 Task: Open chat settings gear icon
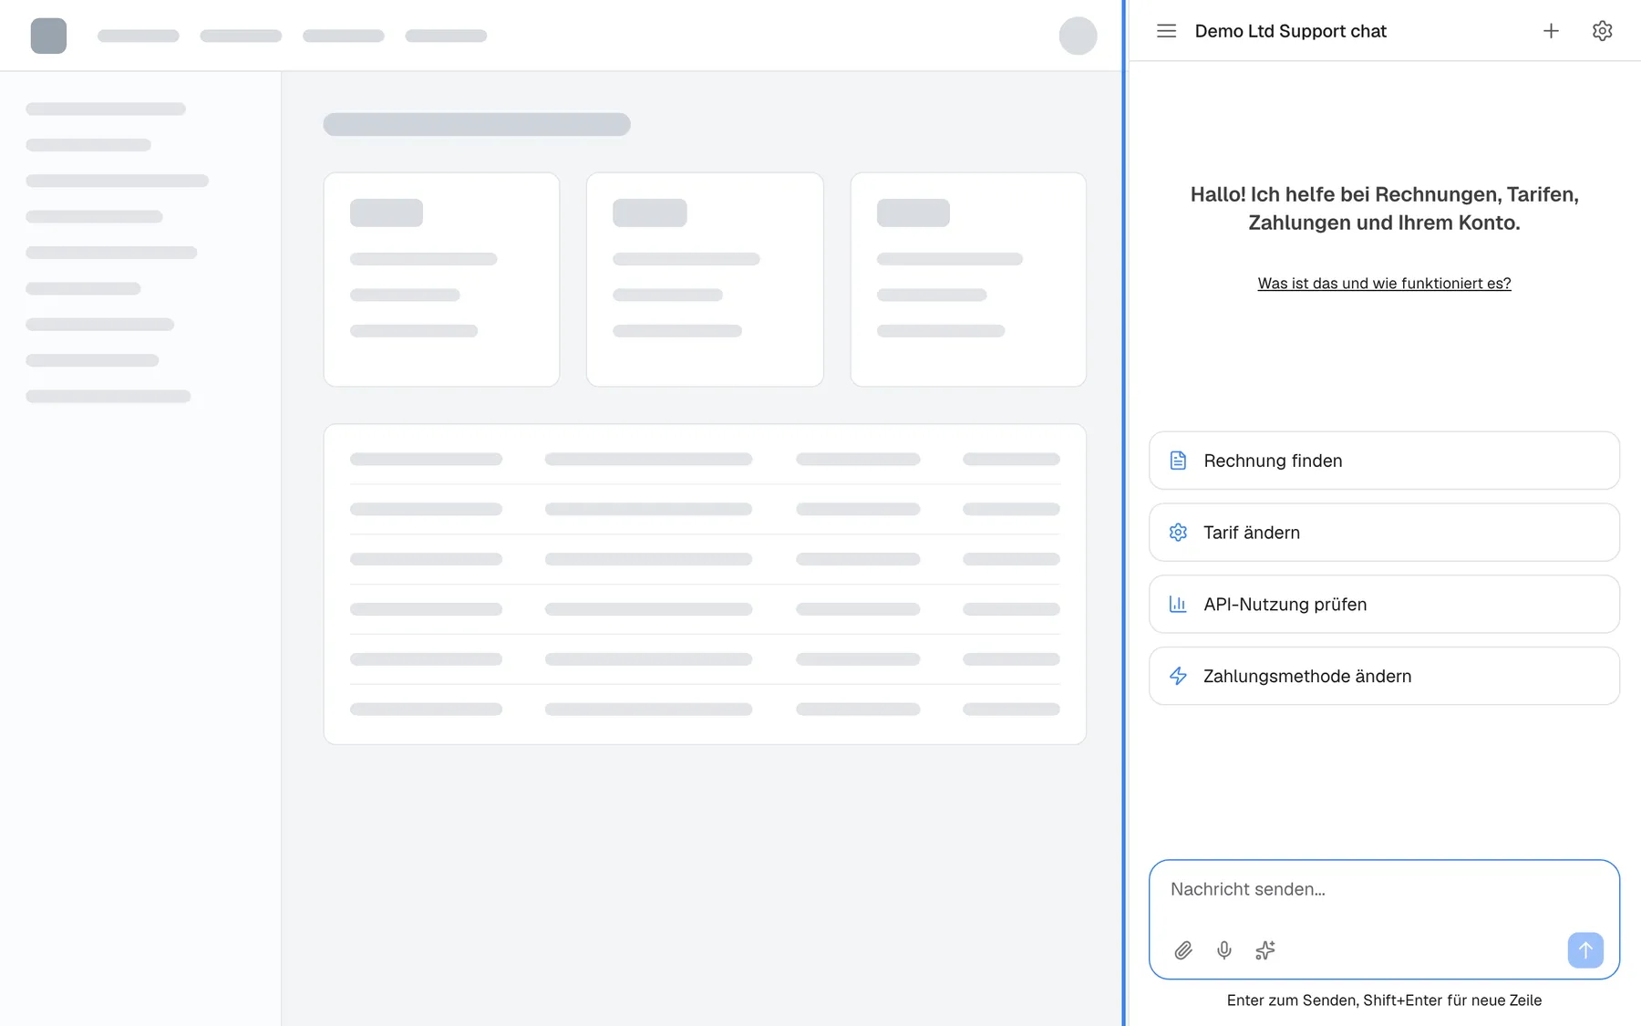tap(1602, 31)
